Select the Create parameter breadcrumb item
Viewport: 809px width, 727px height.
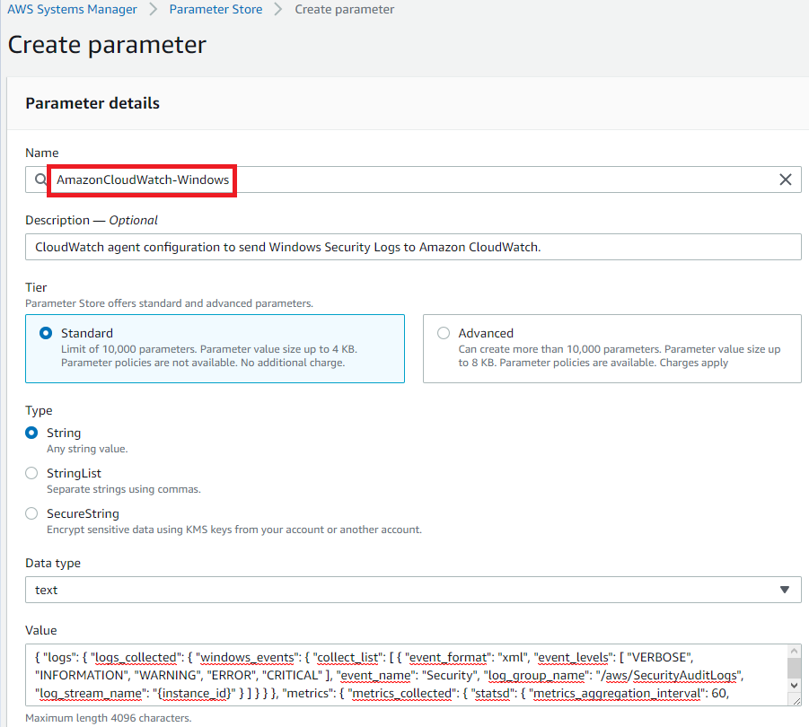(x=345, y=9)
